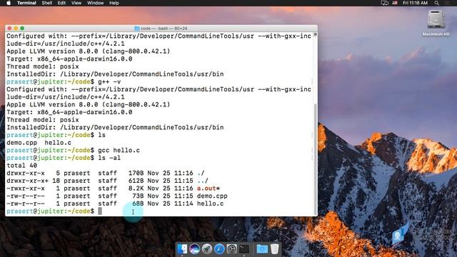Open the View menu
Image resolution: width=457 pixels, height=257 pixels.
point(76,3)
